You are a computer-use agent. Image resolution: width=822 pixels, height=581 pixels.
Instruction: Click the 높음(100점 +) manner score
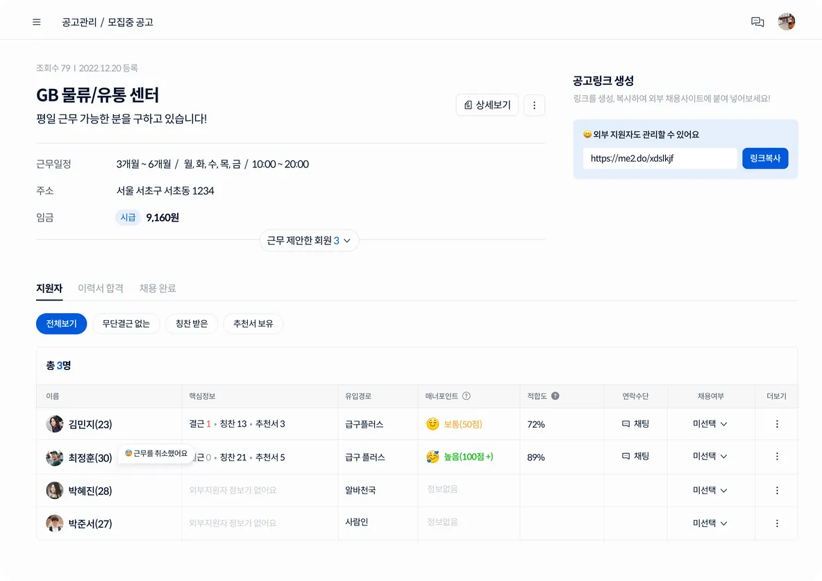pos(469,457)
